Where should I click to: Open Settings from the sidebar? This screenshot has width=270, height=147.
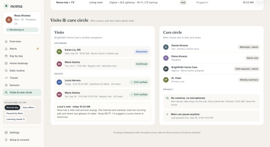[22, 132]
